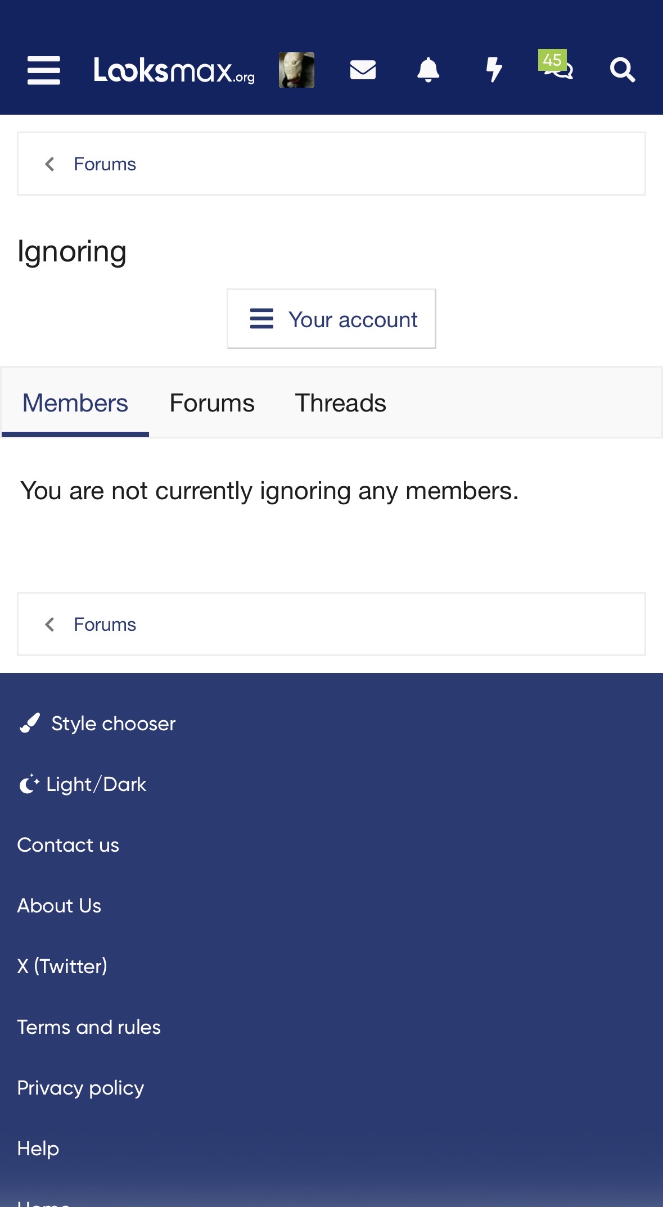Click the top Forums breadcrumb link
The width and height of the screenshot is (663, 1207).
(x=105, y=164)
